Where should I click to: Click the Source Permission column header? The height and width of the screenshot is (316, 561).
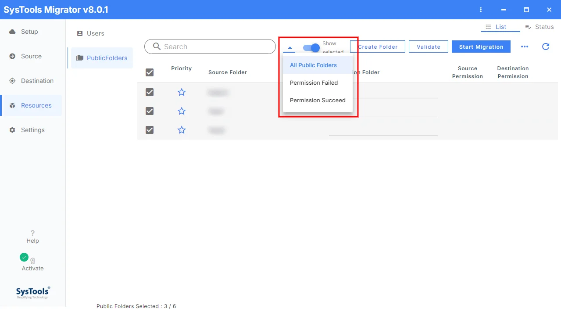point(468,72)
